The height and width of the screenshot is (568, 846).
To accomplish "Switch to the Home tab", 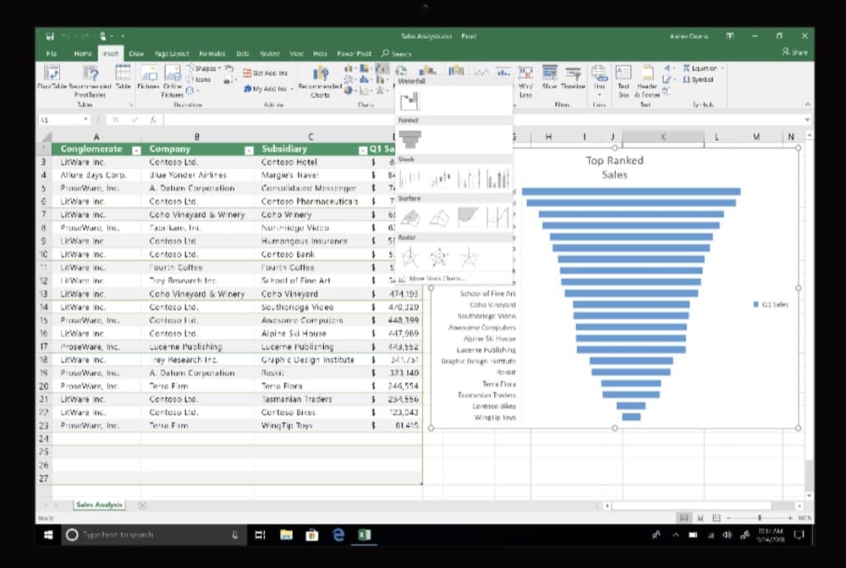I will click(83, 53).
